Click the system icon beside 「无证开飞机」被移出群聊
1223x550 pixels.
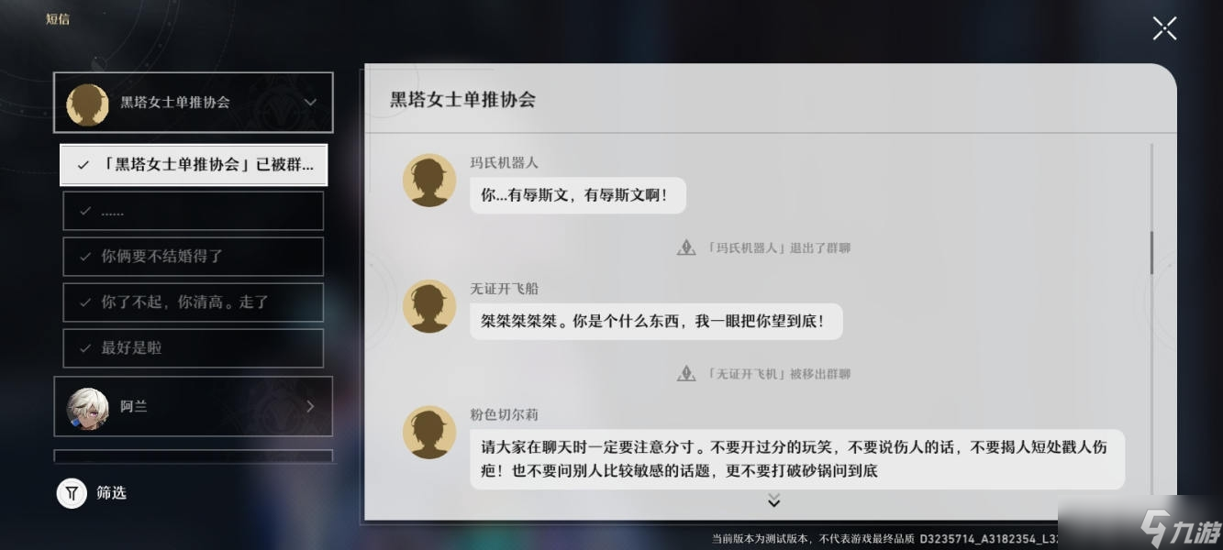[x=686, y=374]
